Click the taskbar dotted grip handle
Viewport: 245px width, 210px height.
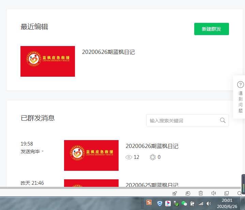coord(142,203)
